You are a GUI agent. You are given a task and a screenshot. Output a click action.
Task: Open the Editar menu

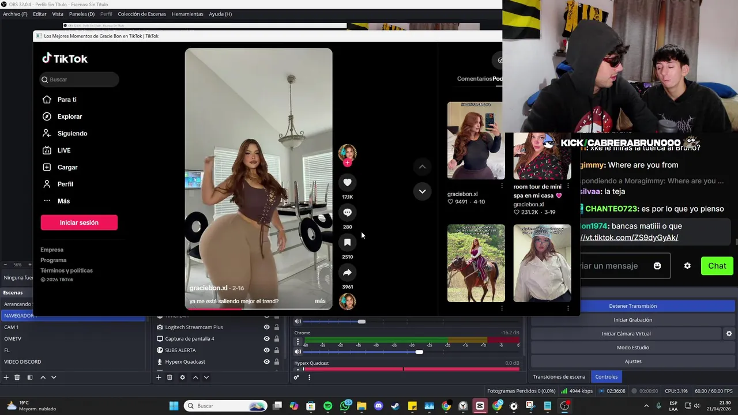pyautogui.click(x=40, y=14)
